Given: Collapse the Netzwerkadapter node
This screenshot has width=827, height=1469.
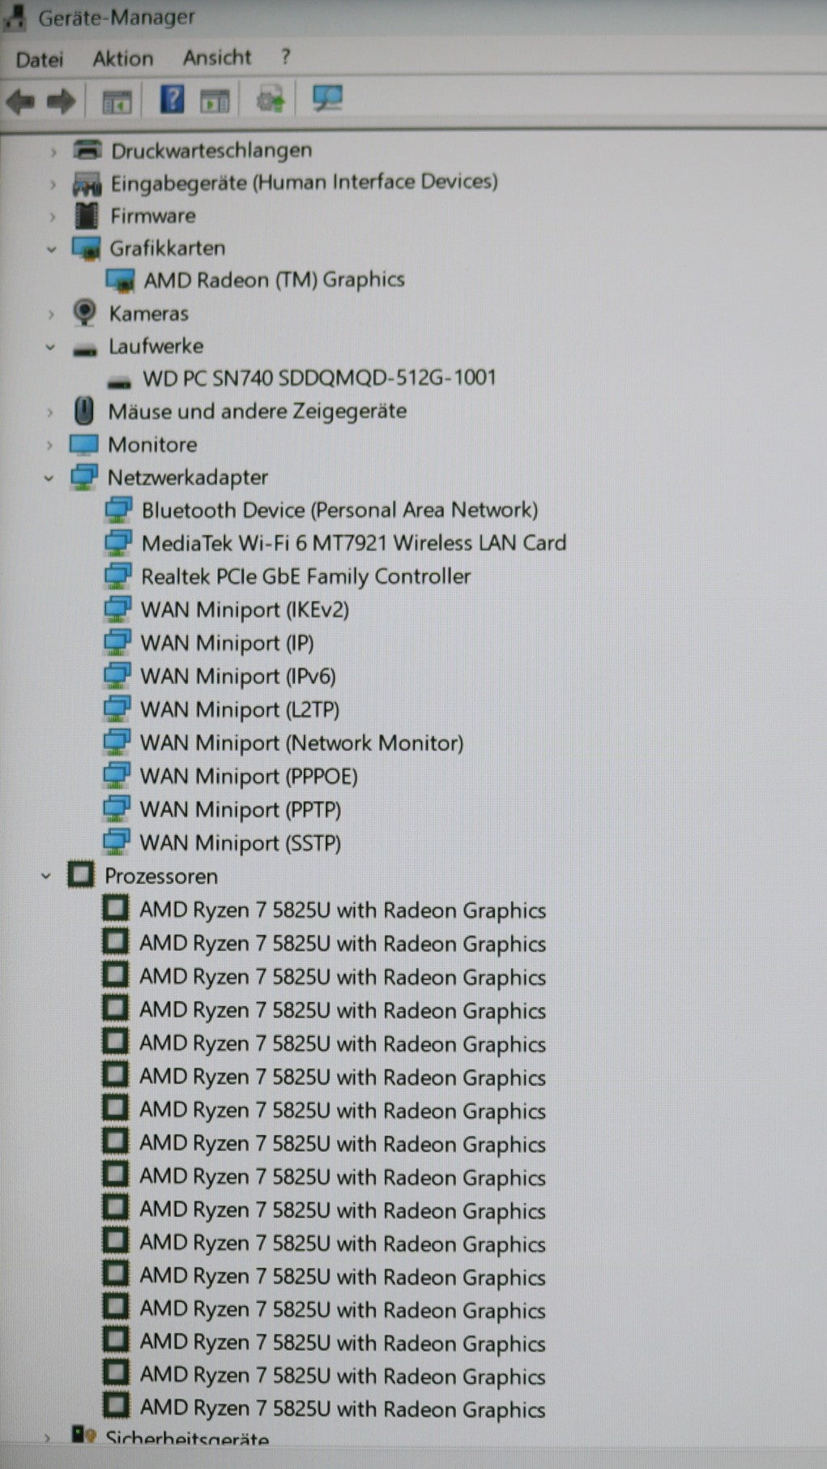Looking at the screenshot, I should click(x=49, y=478).
